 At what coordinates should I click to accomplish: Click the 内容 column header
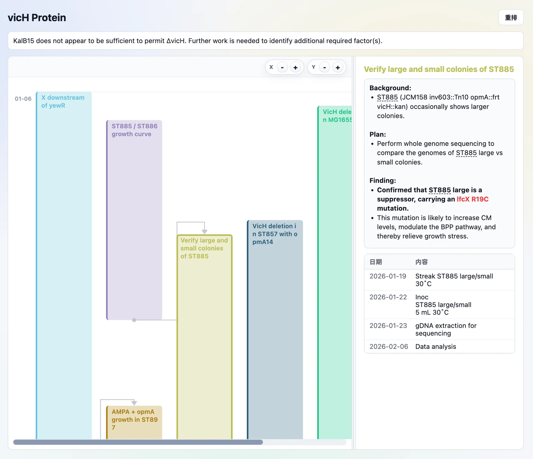pyautogui.click(x=421, y=262)
